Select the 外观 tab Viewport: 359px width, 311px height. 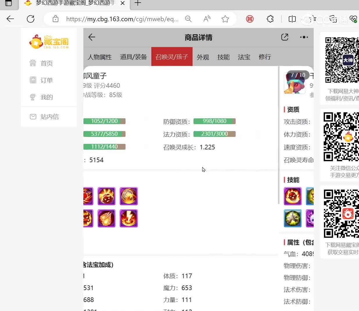[x=203, y=57]
